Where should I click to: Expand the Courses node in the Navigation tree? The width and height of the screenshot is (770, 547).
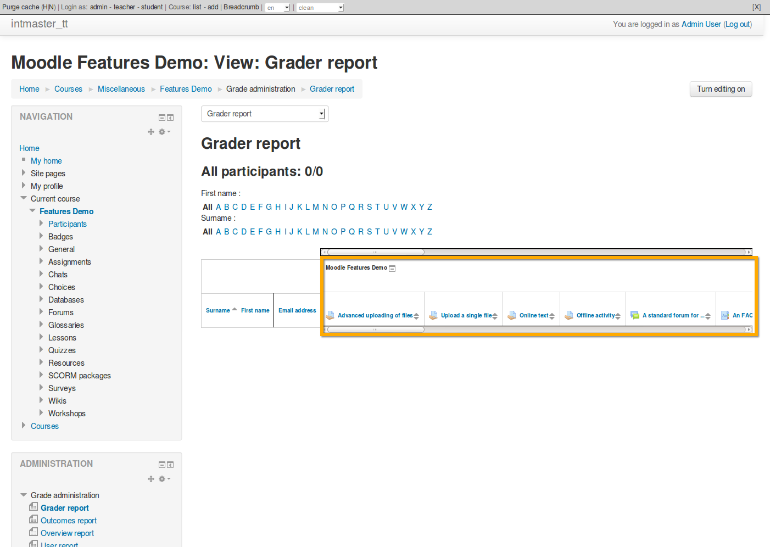(23, 426)
